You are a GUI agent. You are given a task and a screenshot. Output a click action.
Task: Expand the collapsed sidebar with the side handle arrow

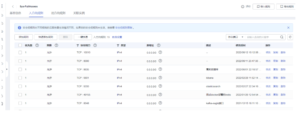[7, 69]
